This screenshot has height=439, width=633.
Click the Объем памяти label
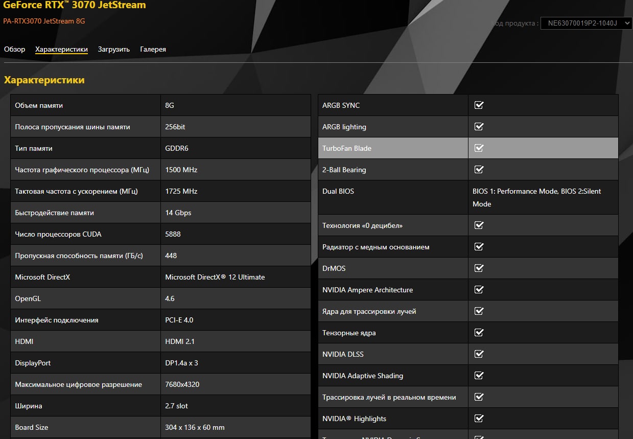tap(39, 105)
